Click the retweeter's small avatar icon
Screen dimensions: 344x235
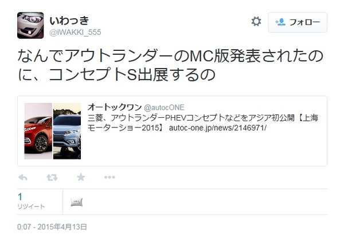(77, 202)
